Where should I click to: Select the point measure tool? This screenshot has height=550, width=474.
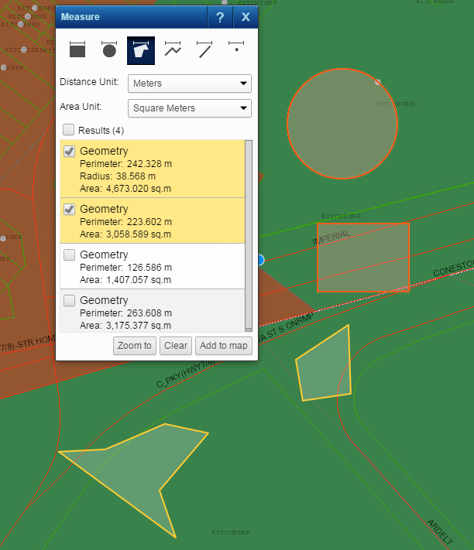pyautogui.click(x=236, y=50)
